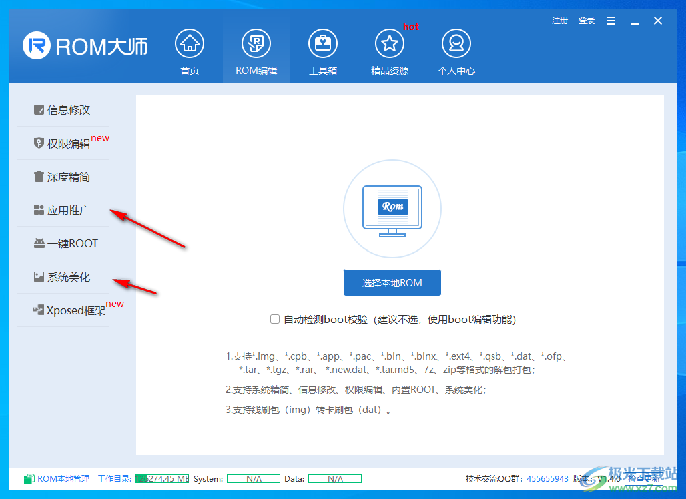Click the ROM大师 logo
The image size is (686, 499).
pyautogui.click(x=85, y=45)
